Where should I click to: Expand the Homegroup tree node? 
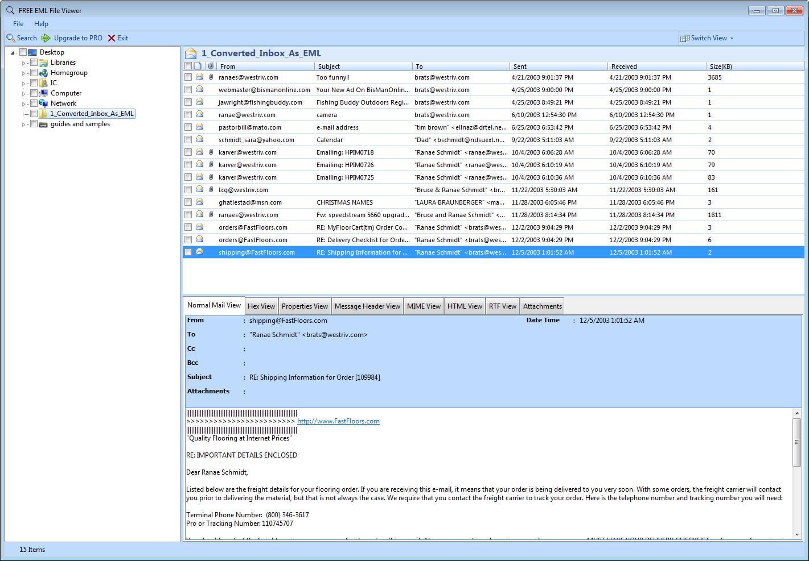(x=24, y=73)
